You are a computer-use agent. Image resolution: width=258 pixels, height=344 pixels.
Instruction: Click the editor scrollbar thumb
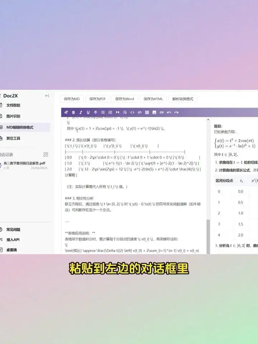point(208,236)
